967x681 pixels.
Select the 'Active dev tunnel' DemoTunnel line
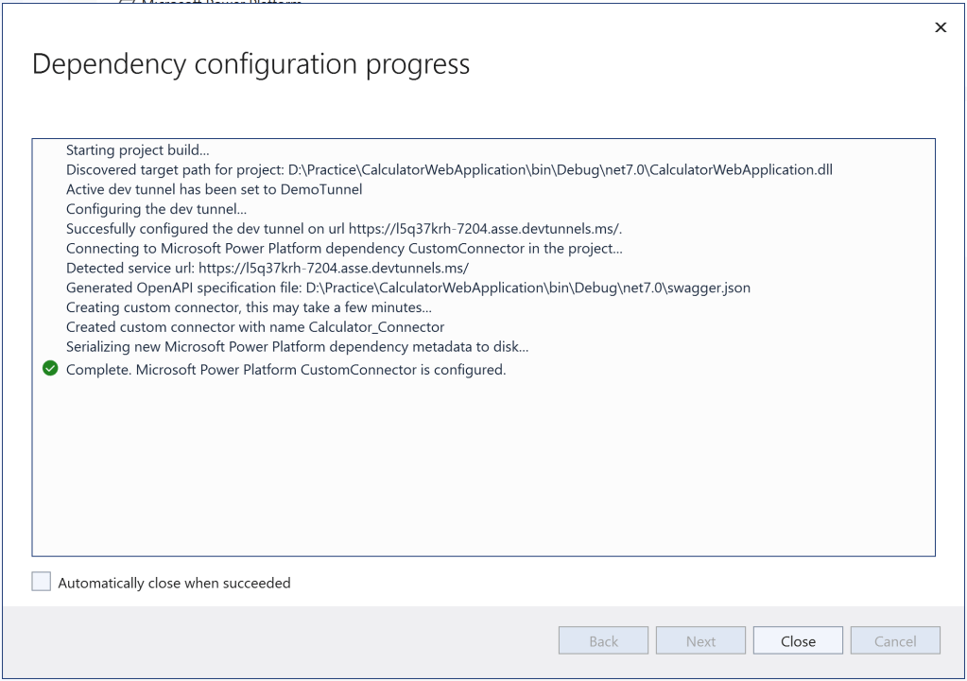pos(214,189)
